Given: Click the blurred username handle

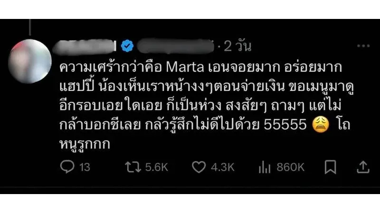Looking at the screenshot, I should coord(175,46).
